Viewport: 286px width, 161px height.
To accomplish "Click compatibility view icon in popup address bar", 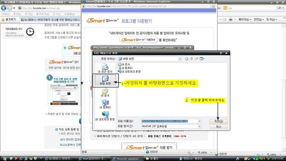I will (213, 6).
